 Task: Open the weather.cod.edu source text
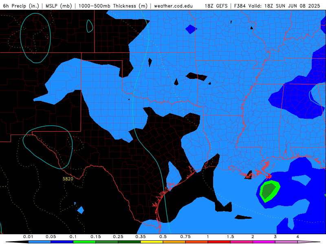pyautogui.click(x=173, y=6)
